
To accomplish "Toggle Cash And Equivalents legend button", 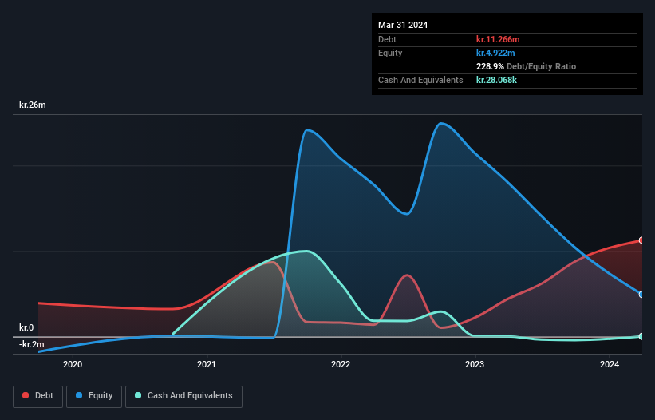I will (x=183, y=396).
